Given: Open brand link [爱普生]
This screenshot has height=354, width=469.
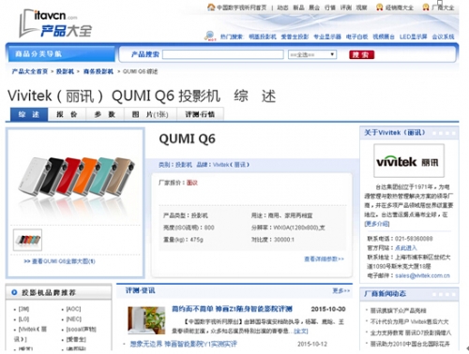Looking at the screenshot, I should click(76, 339).
